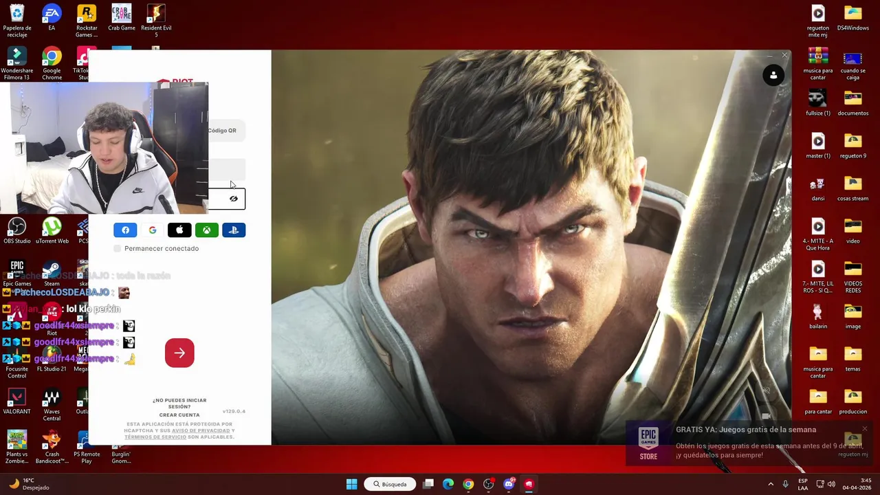Select the dansi desktop file
The image size is (880, 495).
click(x=817, y=188)
